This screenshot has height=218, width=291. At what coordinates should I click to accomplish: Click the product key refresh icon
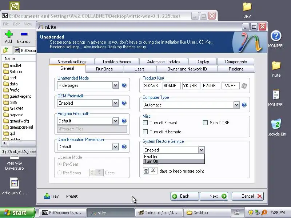[x=244, y=86]
